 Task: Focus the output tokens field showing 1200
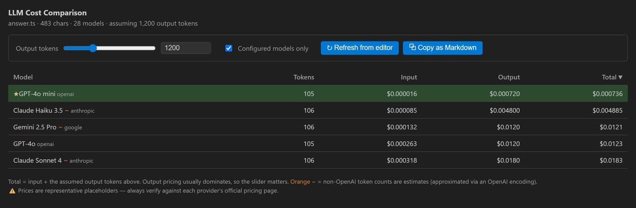pos(186,48)
